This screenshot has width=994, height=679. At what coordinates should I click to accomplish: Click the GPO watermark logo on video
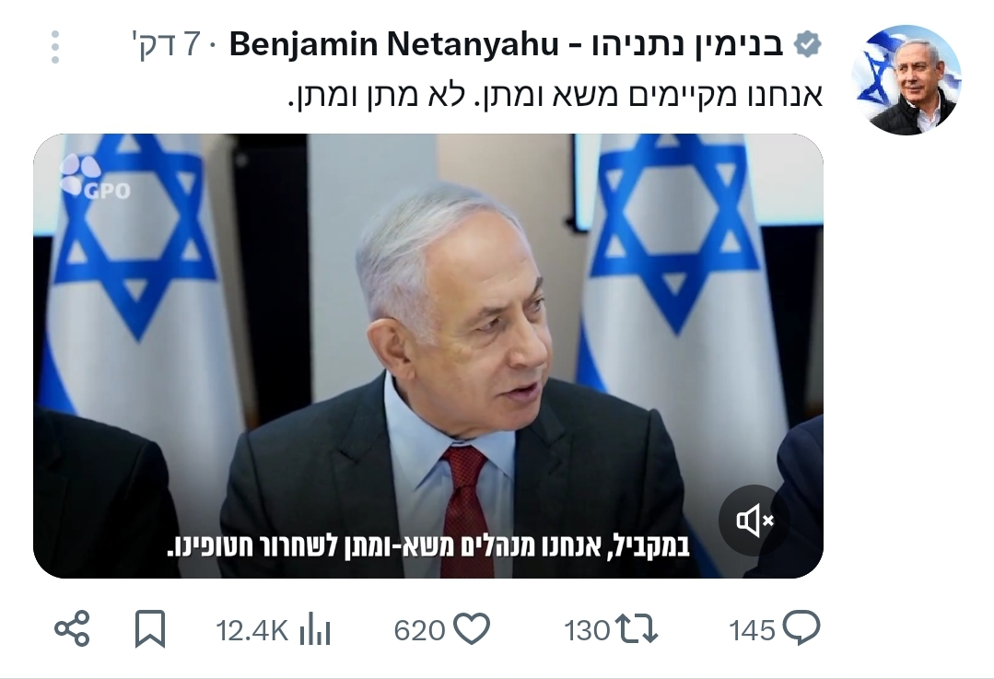[x=95, y=177]
